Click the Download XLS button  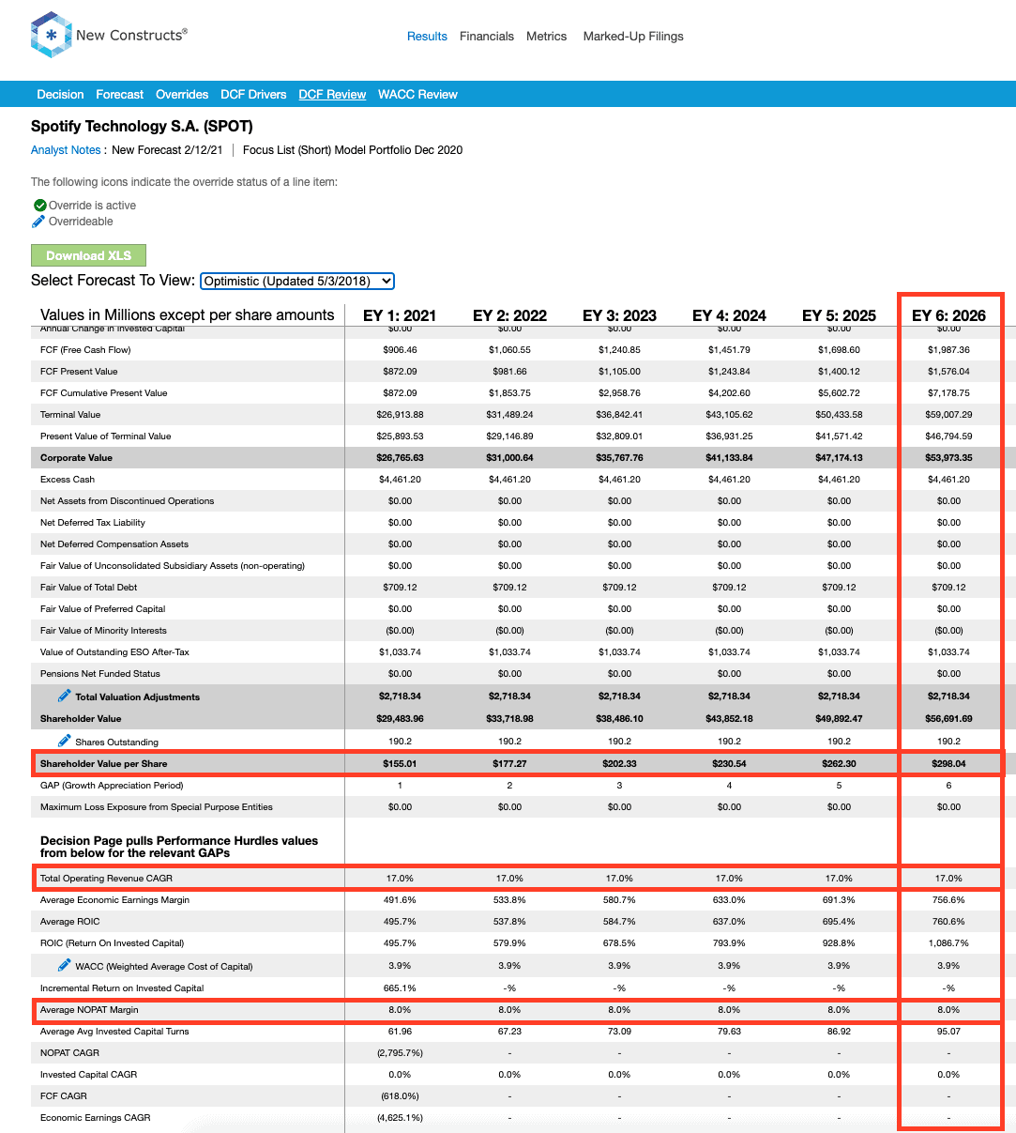pos(89,255)
